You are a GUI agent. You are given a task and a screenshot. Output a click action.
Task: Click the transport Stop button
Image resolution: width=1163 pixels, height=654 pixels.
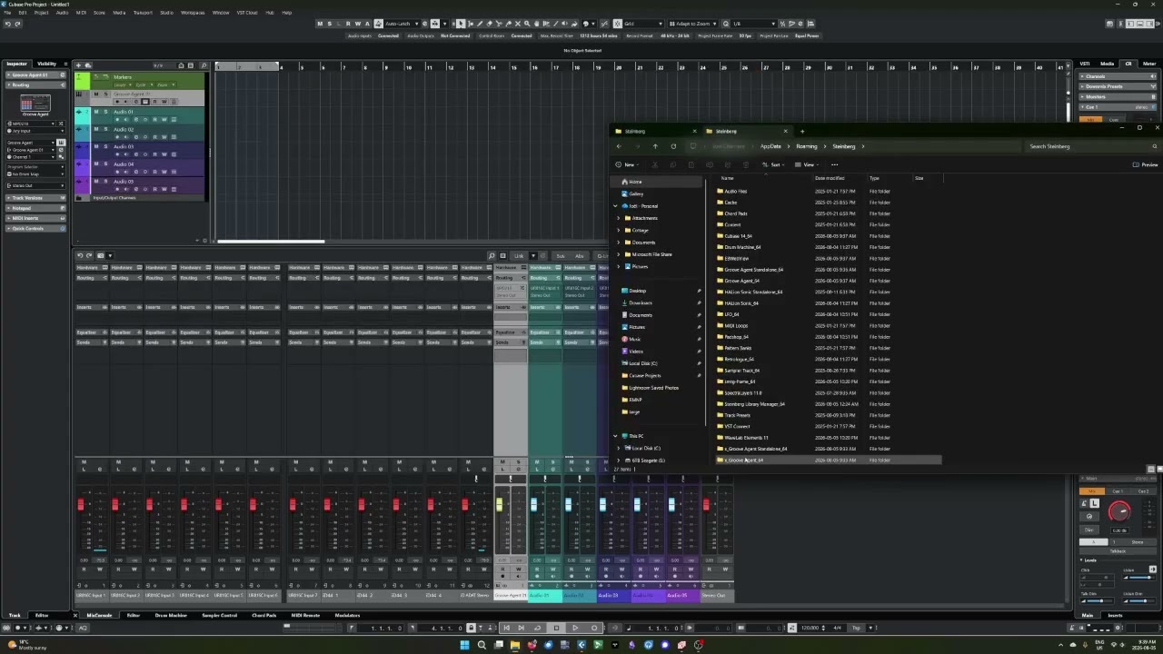556,628
